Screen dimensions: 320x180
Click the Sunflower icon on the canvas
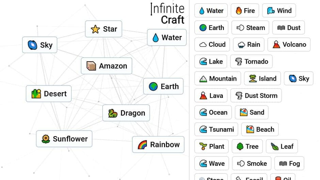pyautogui.click(x=46, y=139)
